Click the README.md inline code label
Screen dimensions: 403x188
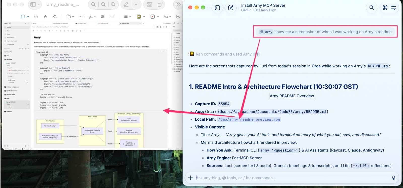coord(378,66)
